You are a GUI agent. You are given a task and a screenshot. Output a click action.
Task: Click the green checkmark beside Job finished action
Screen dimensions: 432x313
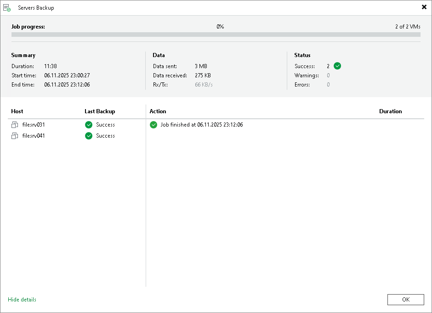pos(153,125)
